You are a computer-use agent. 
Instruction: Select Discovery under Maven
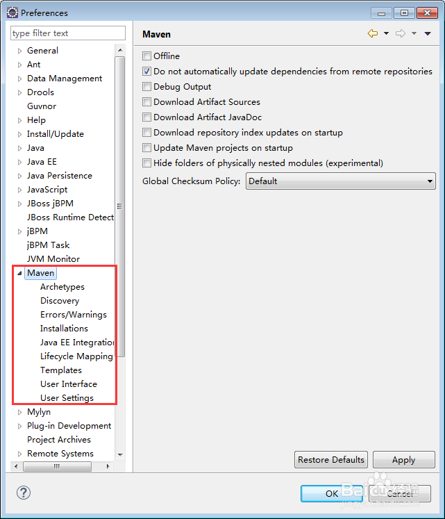[x=60, y=301]
